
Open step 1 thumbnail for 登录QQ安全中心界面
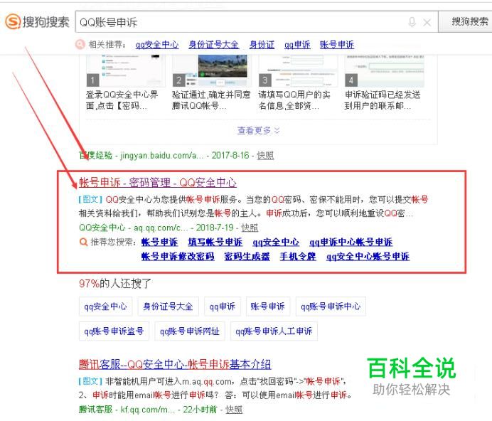pos(126,71)
